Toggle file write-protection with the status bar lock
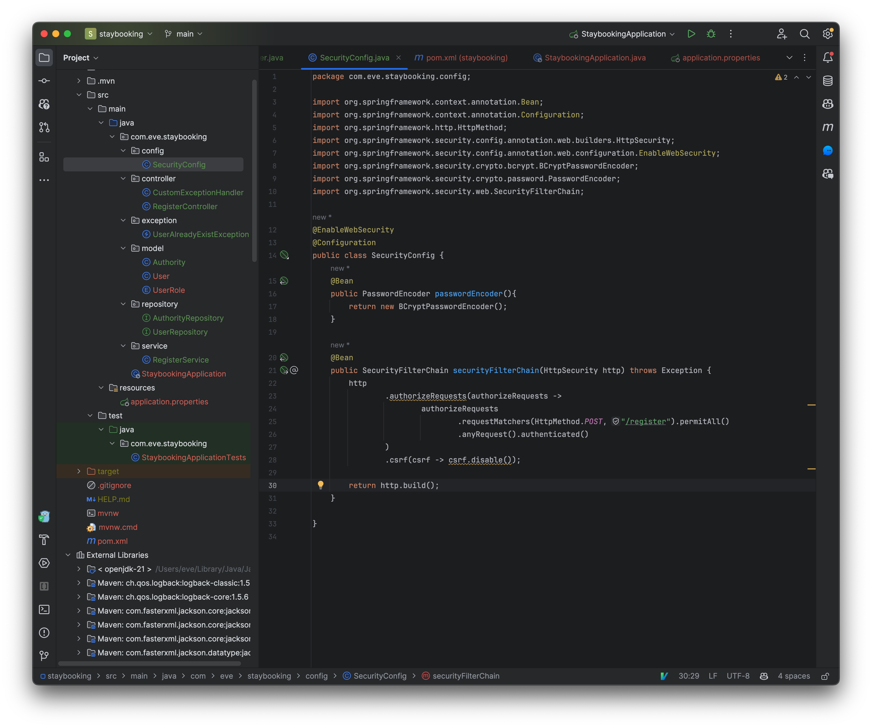872x728 pixels. click(825, 676)
